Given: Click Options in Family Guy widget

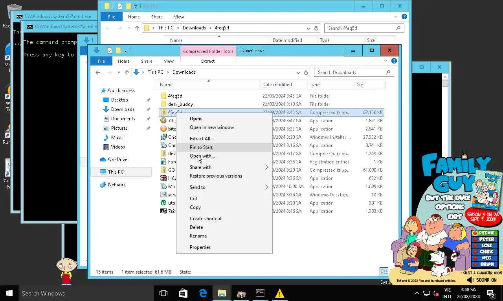Looking at the screenshot, I should pyautogui.click(x=450, y=207).
